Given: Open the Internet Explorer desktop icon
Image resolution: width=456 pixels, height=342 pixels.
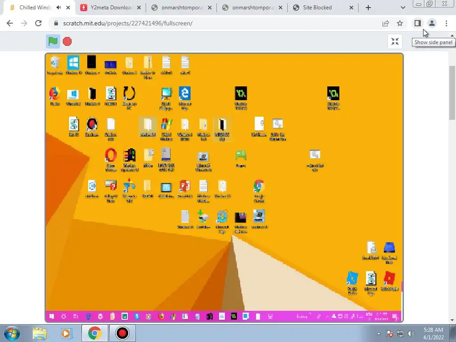Looking at the screenshot, I should pos(222,217).
